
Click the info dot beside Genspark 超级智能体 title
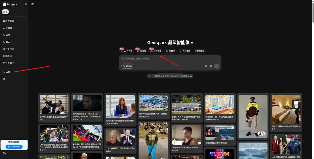(x=192, y=42)
